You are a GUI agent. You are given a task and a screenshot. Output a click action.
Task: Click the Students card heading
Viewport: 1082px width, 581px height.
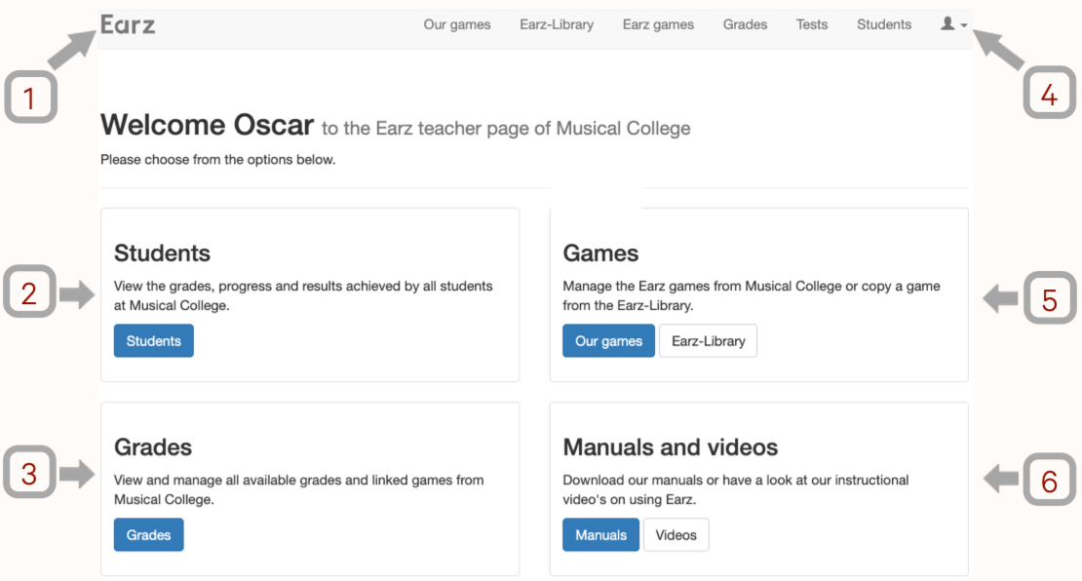(x=162, y=253)
